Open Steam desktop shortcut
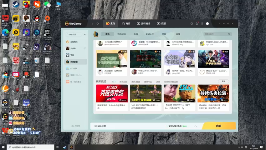Screen dimensions: 266x150 [16, 6]
